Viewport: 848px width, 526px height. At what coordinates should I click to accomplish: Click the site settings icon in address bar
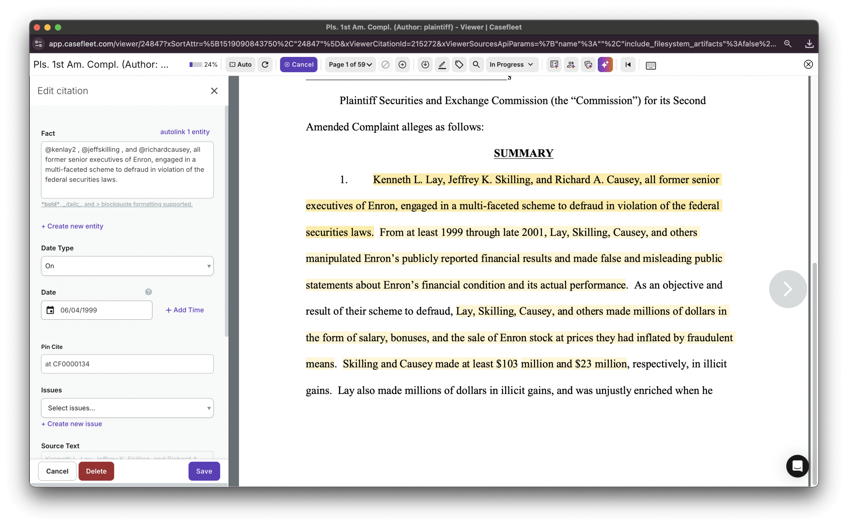(x=39, y=44)
